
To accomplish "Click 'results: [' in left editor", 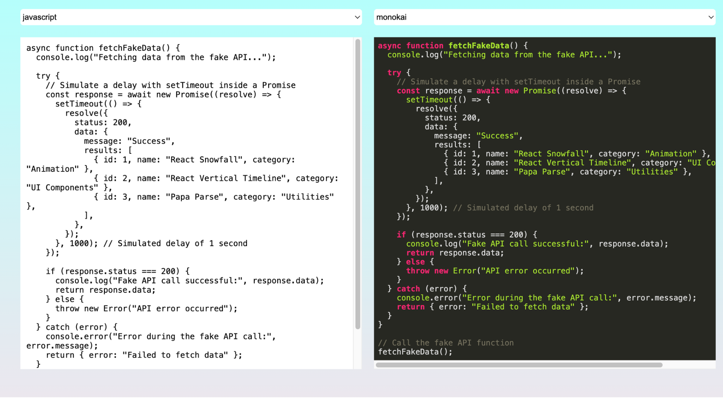I will click(108, 150).
